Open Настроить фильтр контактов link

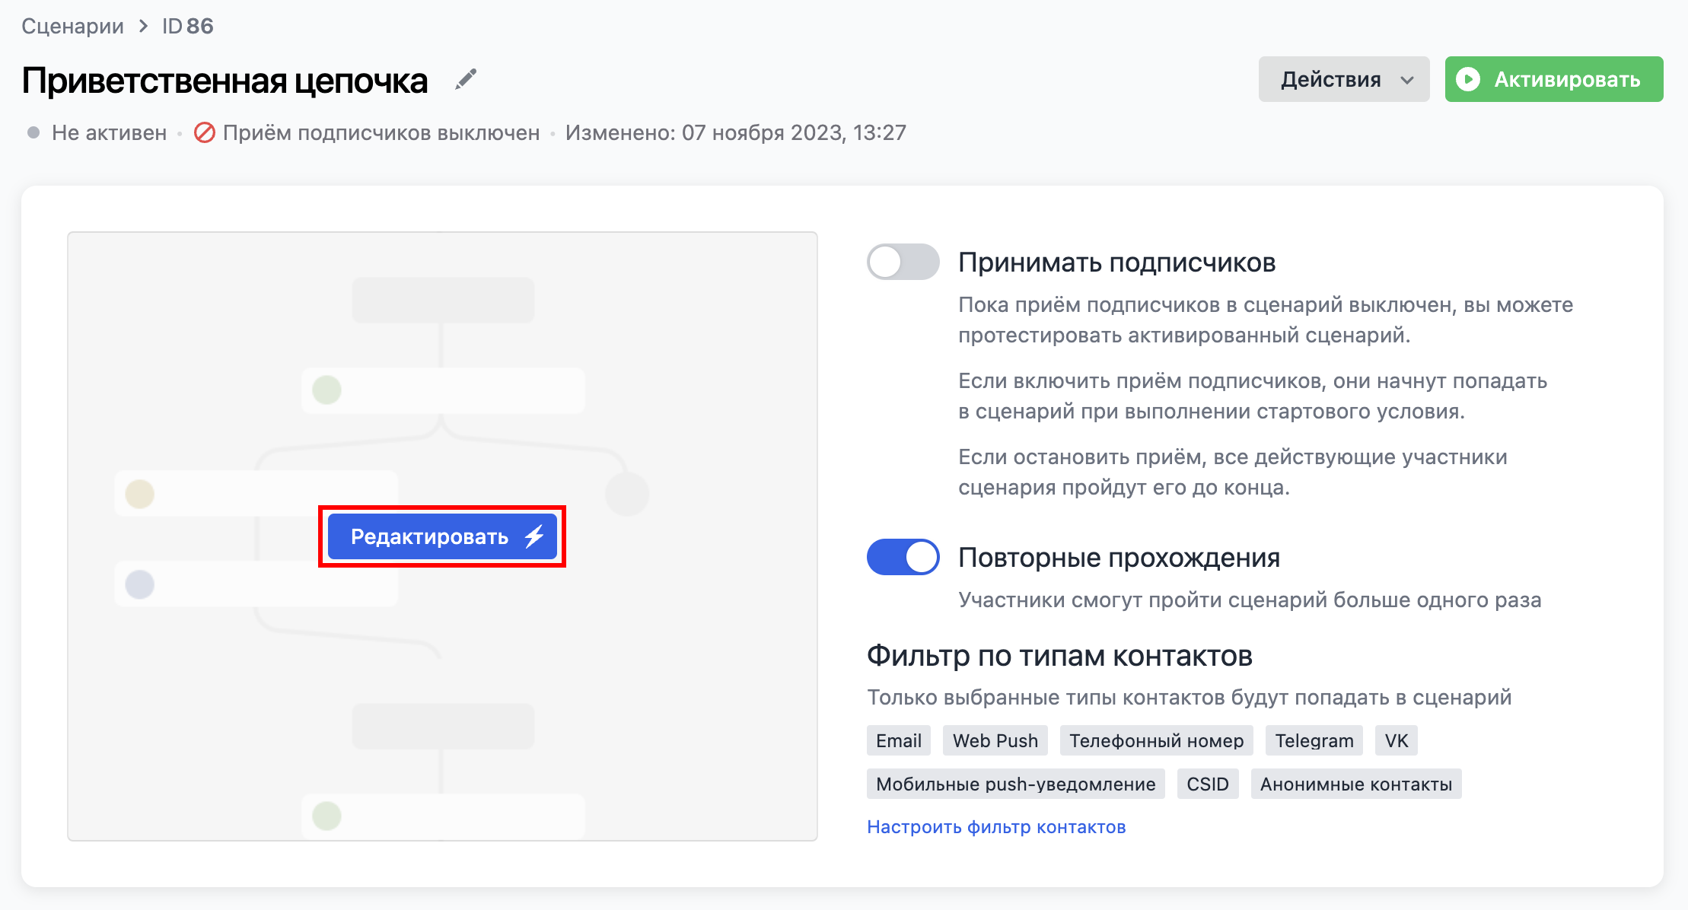[995, 827]
